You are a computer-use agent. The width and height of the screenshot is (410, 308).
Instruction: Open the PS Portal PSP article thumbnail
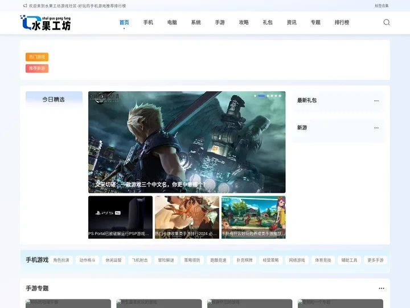click(120, 217)
